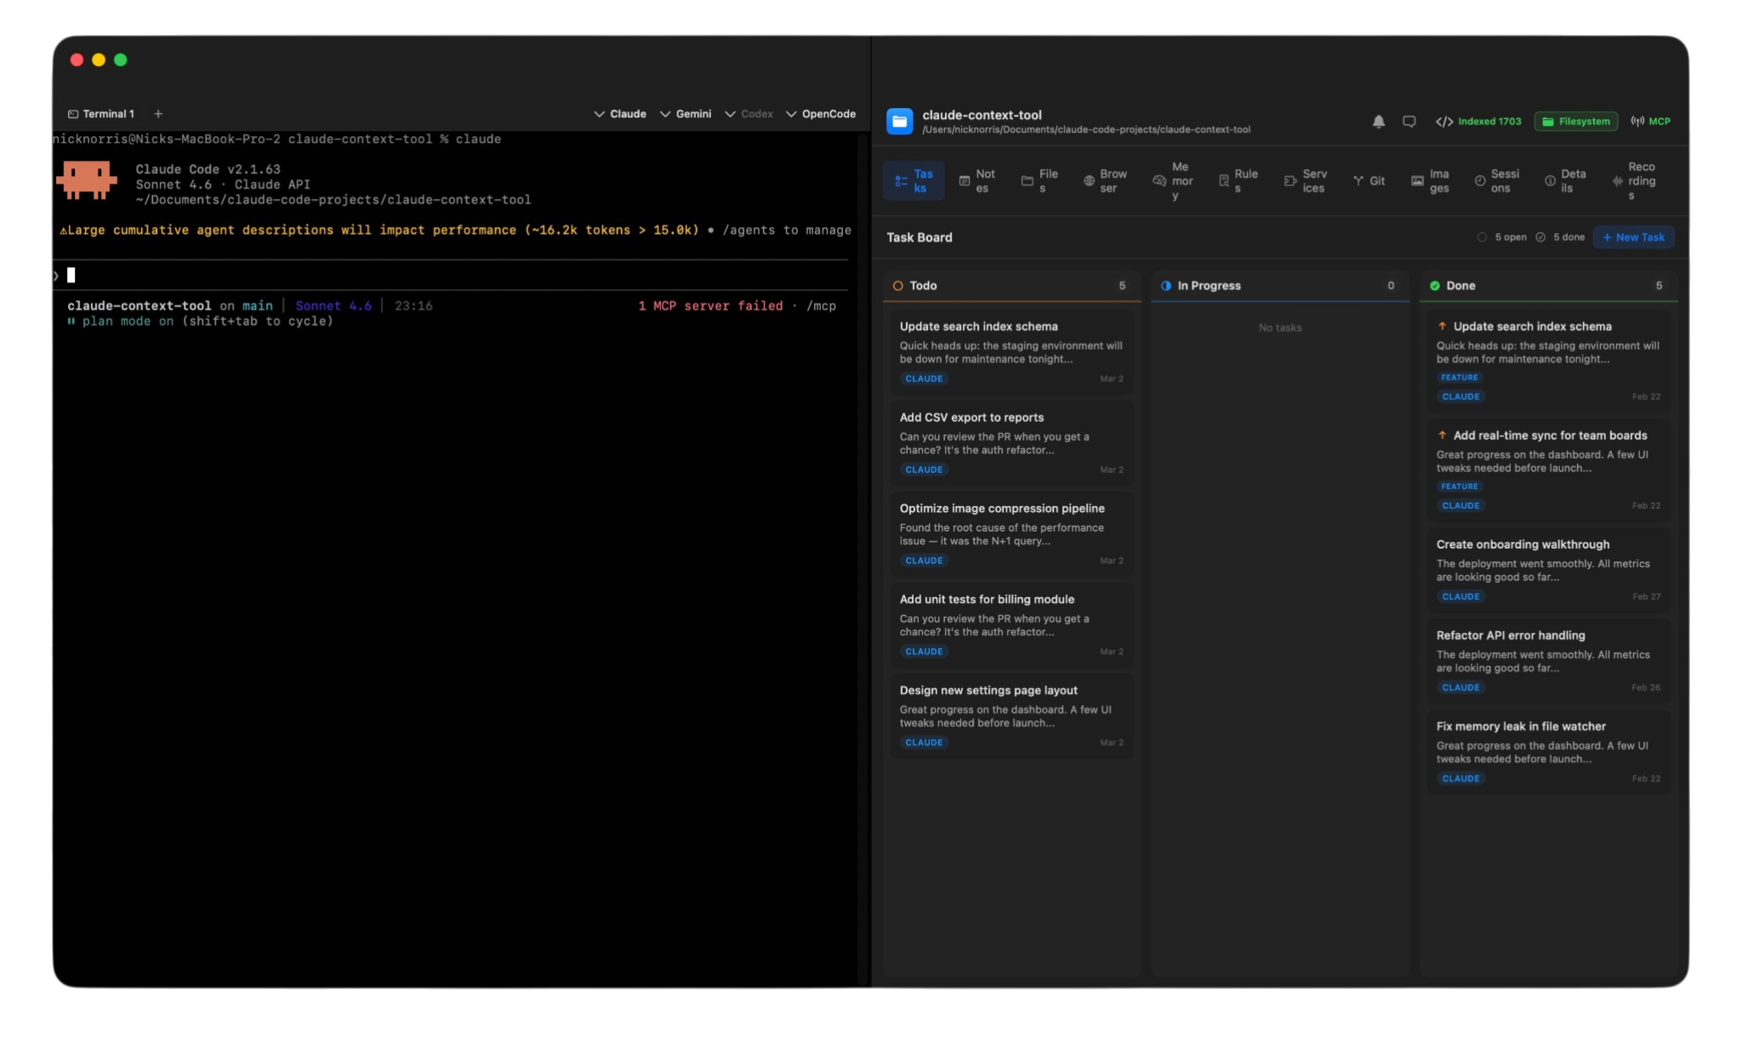Select the Git panel icon
This screenshot has width=1742, height=1058.
(1359, 180)
